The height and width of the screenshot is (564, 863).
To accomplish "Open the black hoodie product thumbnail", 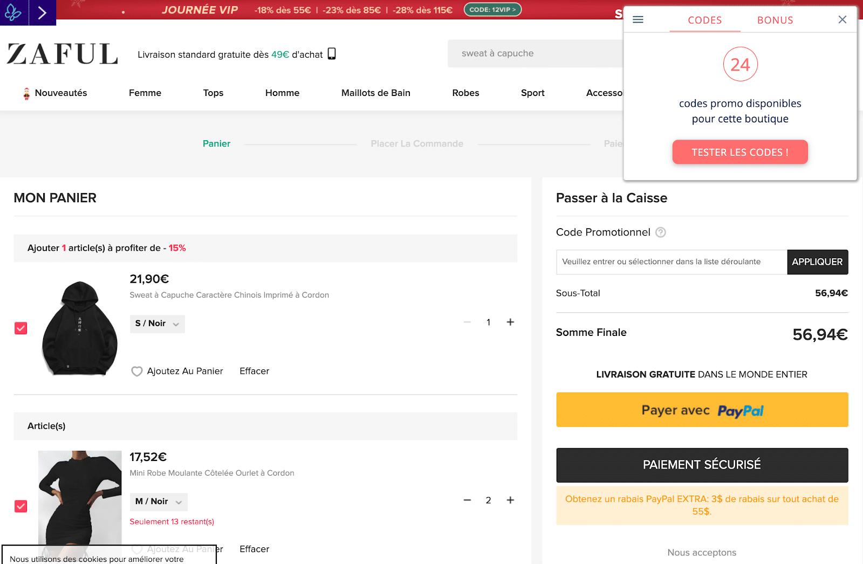I will [x=80, y=328].
